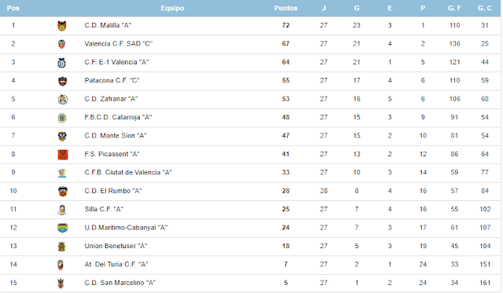503x293 pixels.
Task: Click the F.S. Picassent "A" orange crest
Action: 63,155
